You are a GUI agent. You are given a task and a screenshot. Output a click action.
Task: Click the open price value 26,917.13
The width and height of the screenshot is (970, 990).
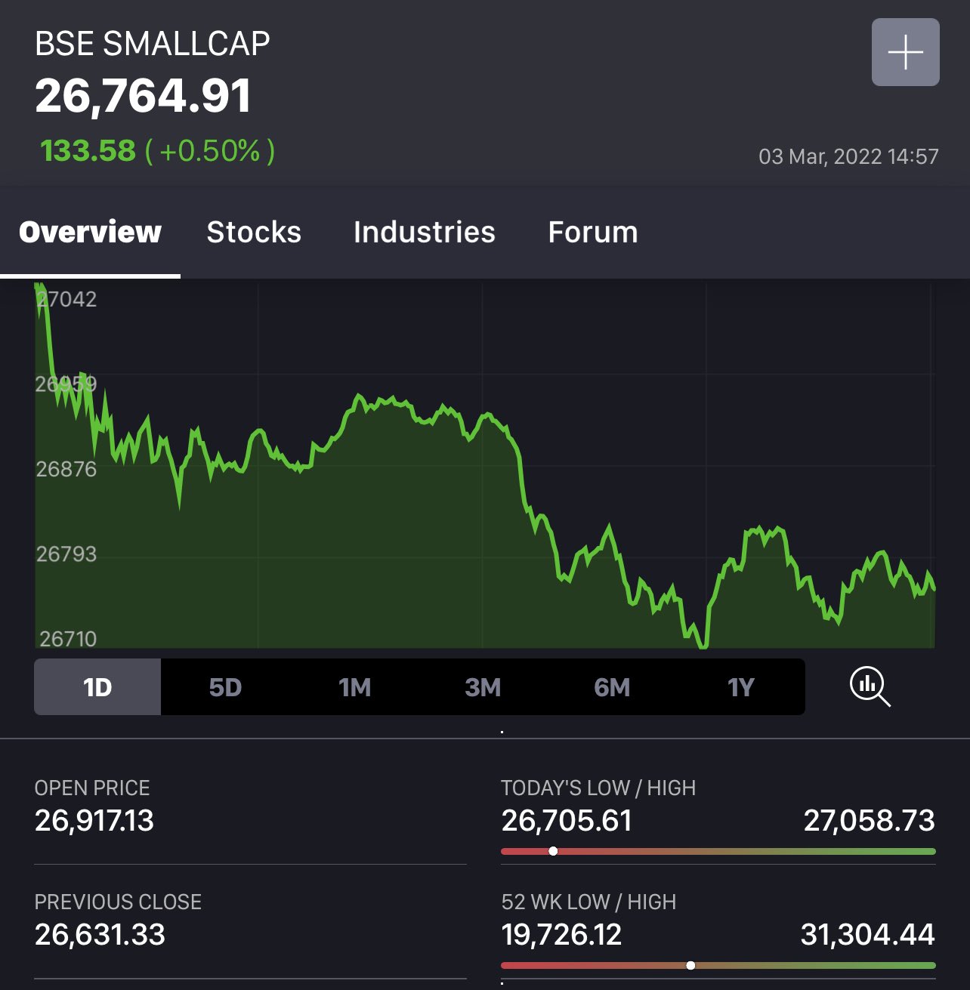point(94,820)
